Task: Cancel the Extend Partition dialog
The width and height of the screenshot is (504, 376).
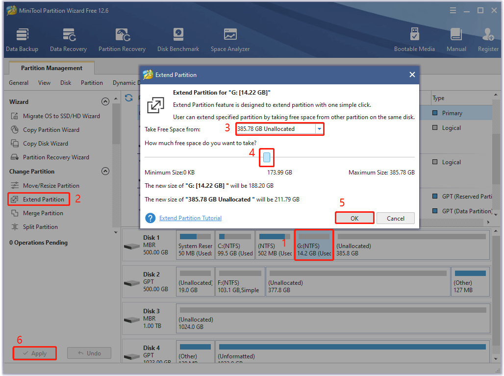Action: tap(395, 218)
